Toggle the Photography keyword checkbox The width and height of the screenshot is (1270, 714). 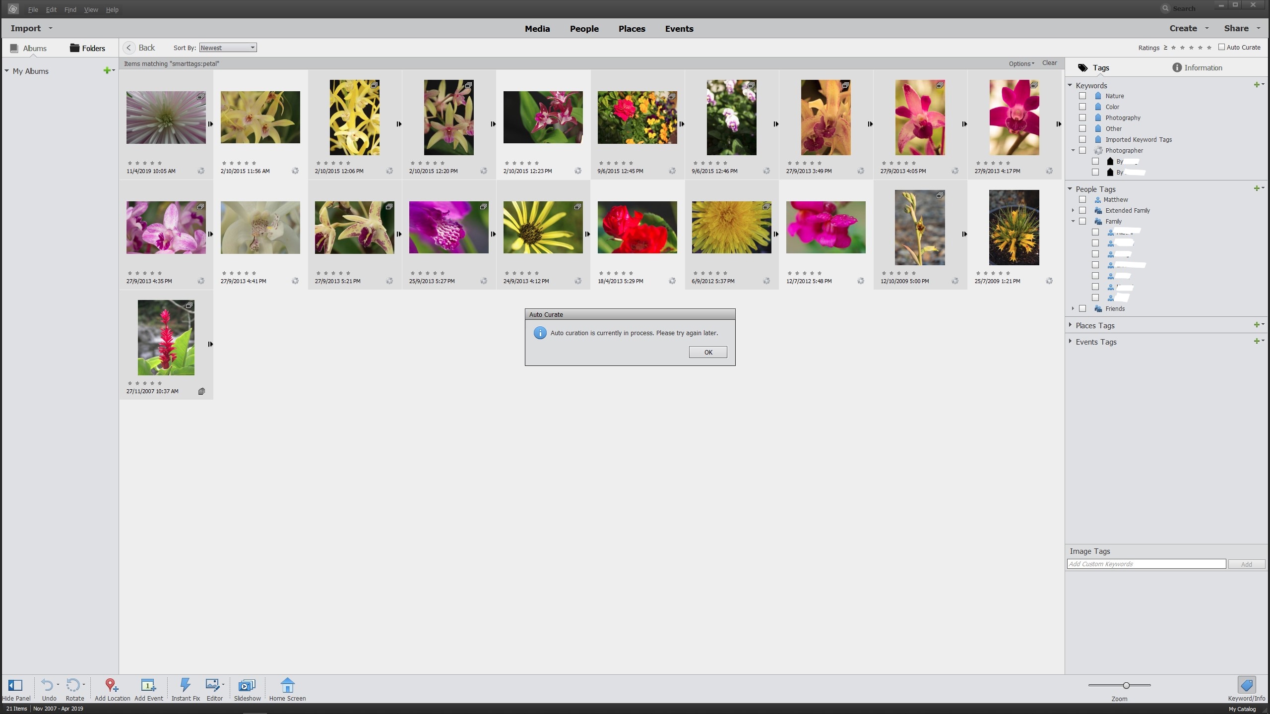1081,118
